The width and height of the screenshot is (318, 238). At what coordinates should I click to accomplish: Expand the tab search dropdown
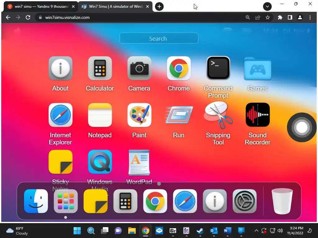267,7
